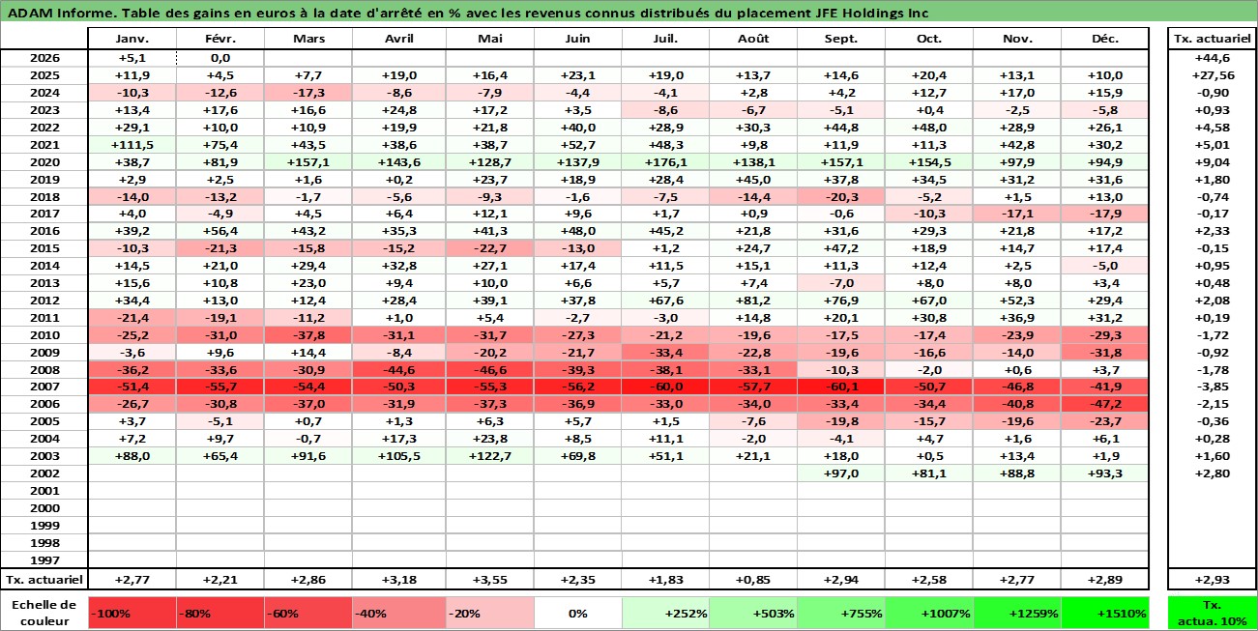Image resolution: width=1258 pixels, height=631 pixels.
Task: Click the 'Avril' column header
Action: 397,39
